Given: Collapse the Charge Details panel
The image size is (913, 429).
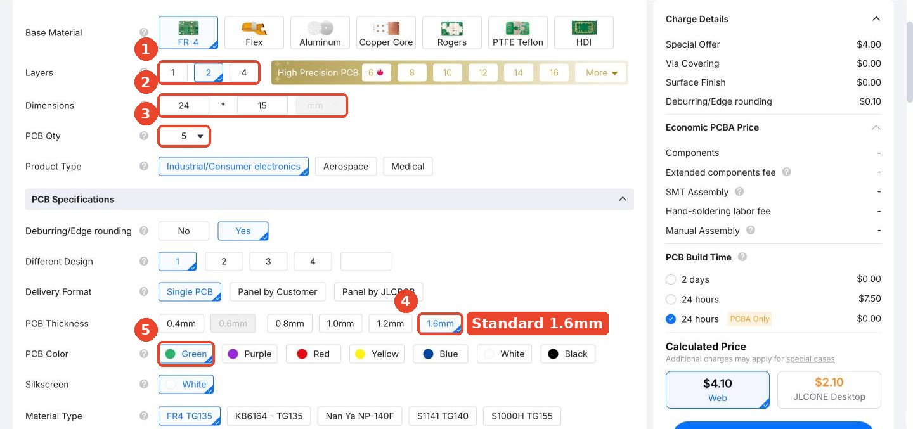Looking at the screenshot, I should 876,19.
